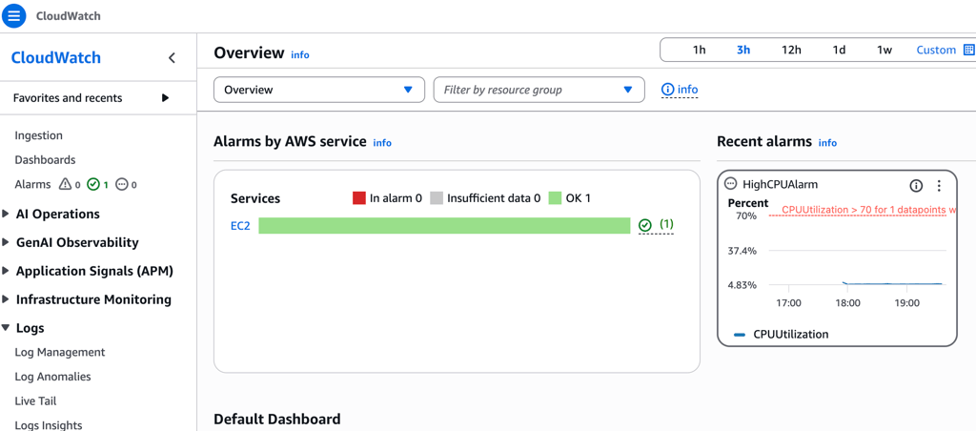Viewport: 976px width, 431px height.
Task: Click the EC2 OK status checkmark
Action: coord(645,225)
